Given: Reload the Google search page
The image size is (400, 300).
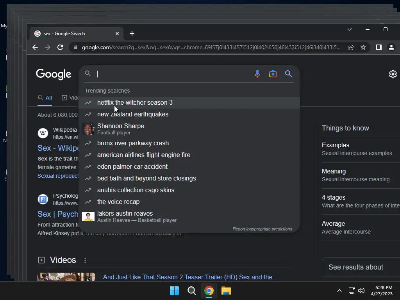Looking at the screenshot, I should click(x=60, y=47).
